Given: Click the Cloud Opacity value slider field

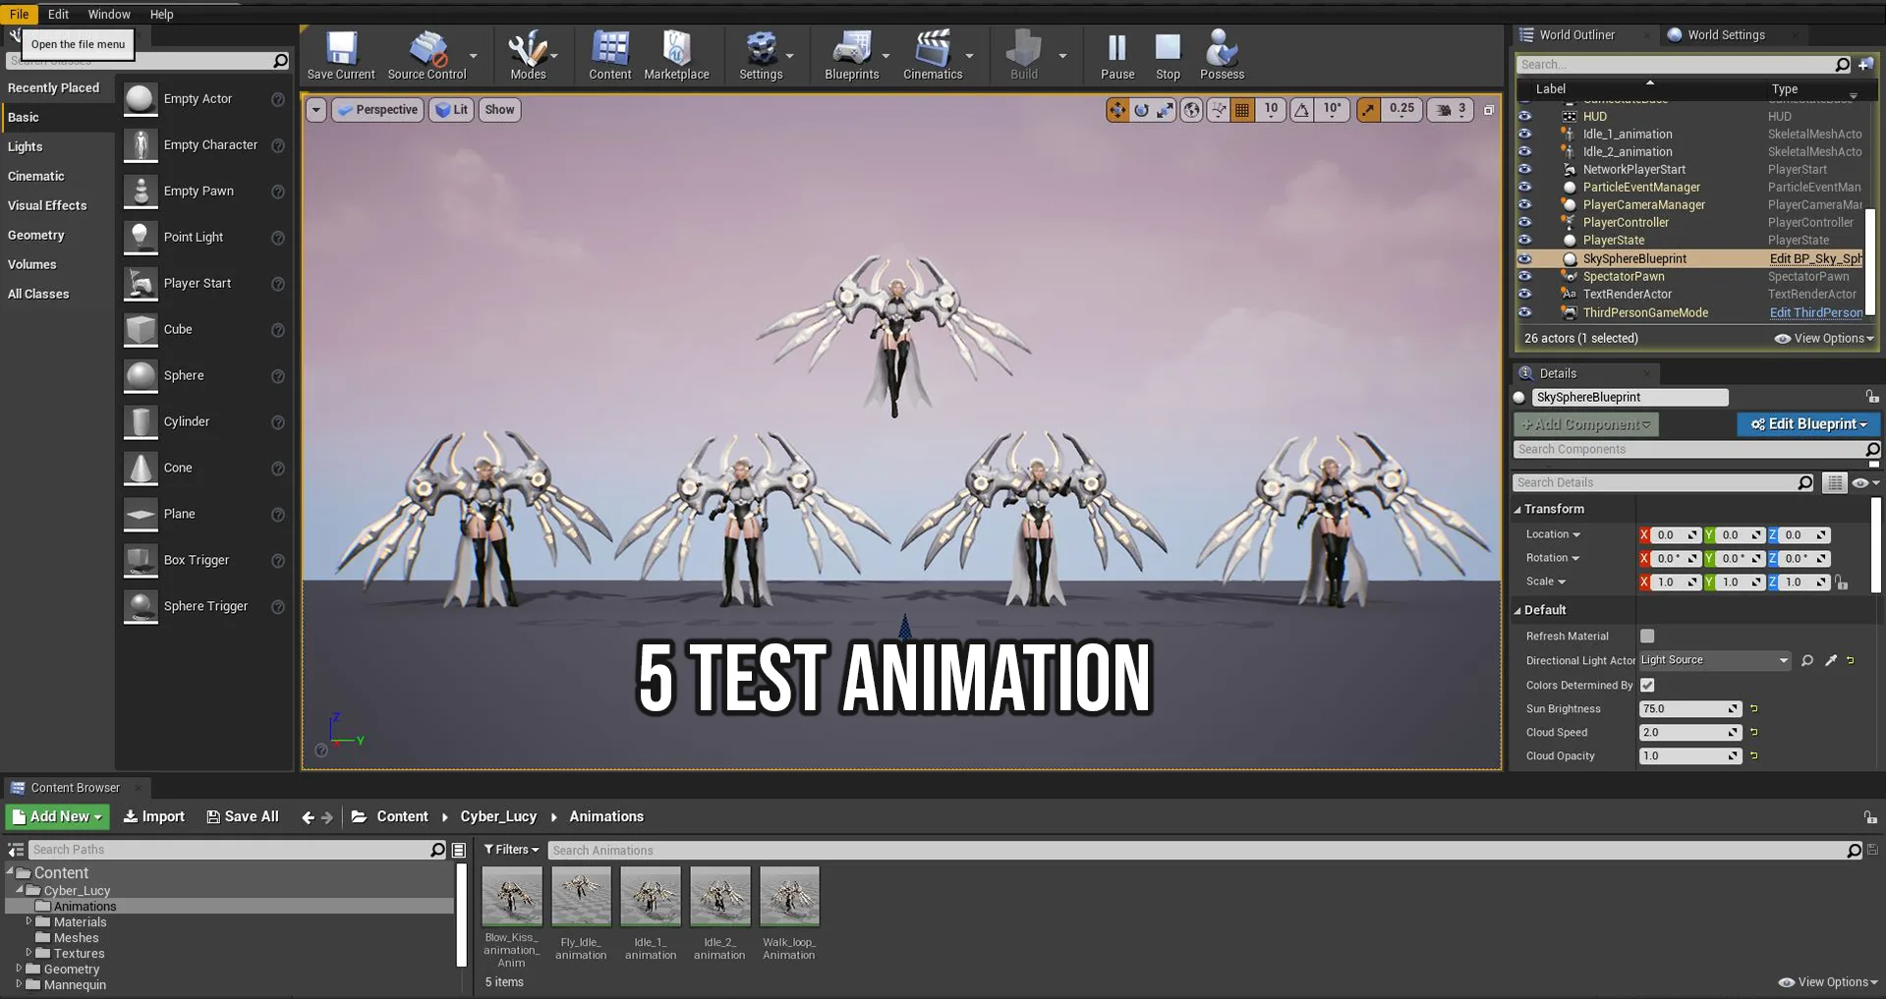Looking at the screenshot, I should point(1689,755).
